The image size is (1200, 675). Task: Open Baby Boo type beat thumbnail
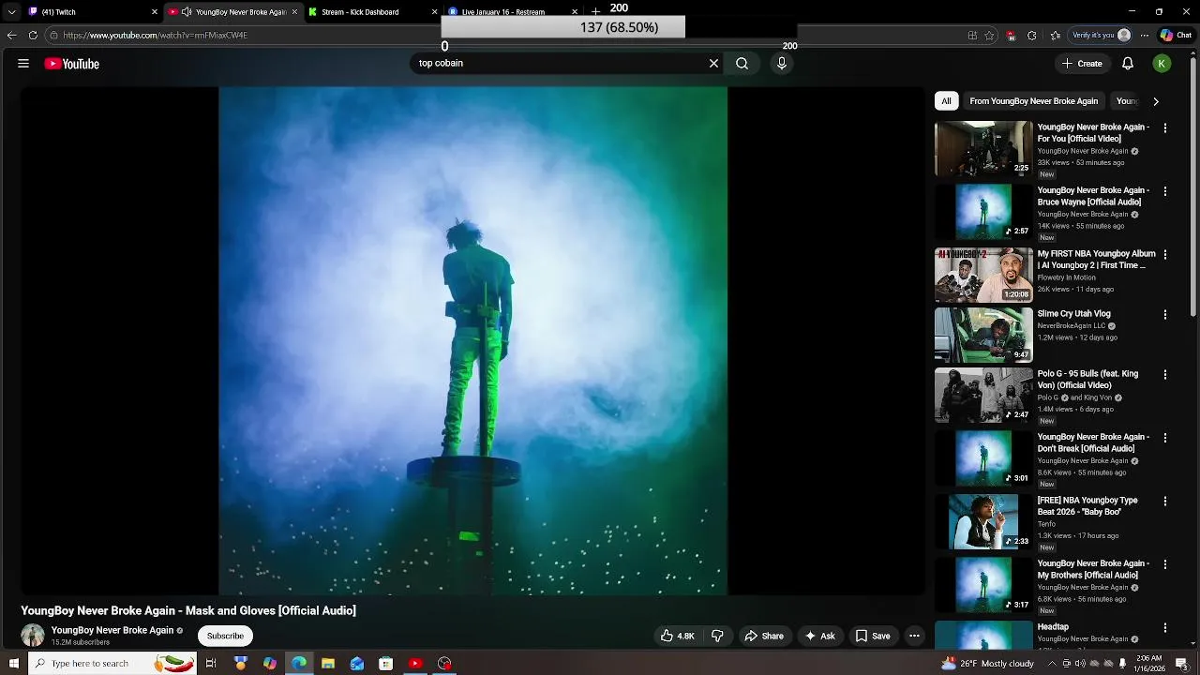pyautogui.click(x=983, y=521)
